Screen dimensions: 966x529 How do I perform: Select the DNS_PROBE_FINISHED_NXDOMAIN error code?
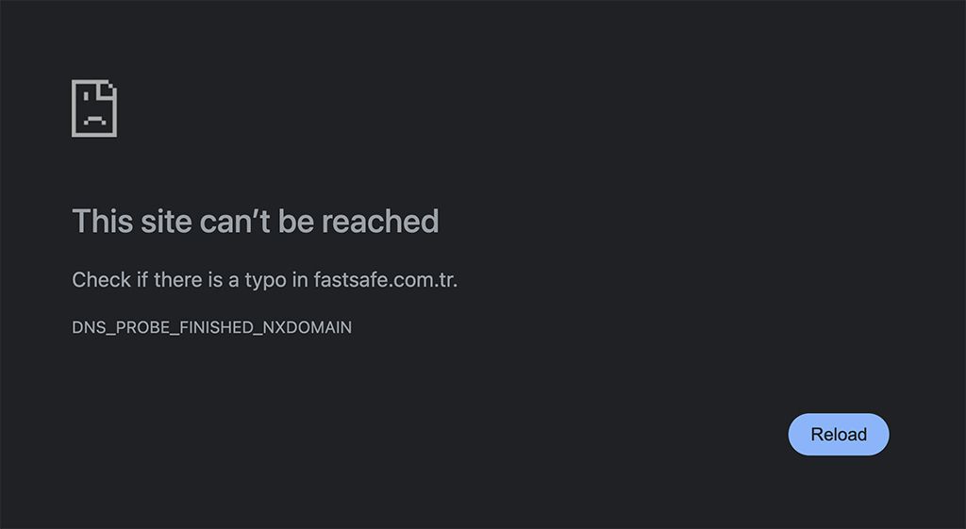pyautogui.click(x=212, y=327)
